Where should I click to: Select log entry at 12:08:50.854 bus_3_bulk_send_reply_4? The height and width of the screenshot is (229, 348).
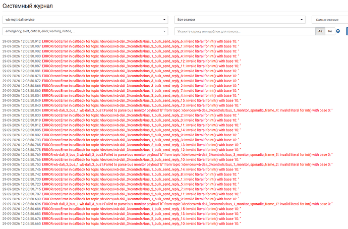point(121,96)
